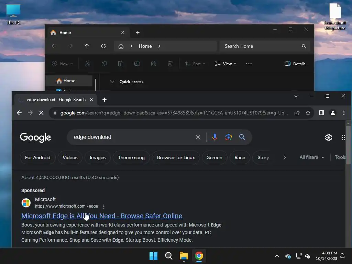The width and height of the screenshot is (352, 264).
Task: Open ad options for Microsoft result
Action: (104, 206)
